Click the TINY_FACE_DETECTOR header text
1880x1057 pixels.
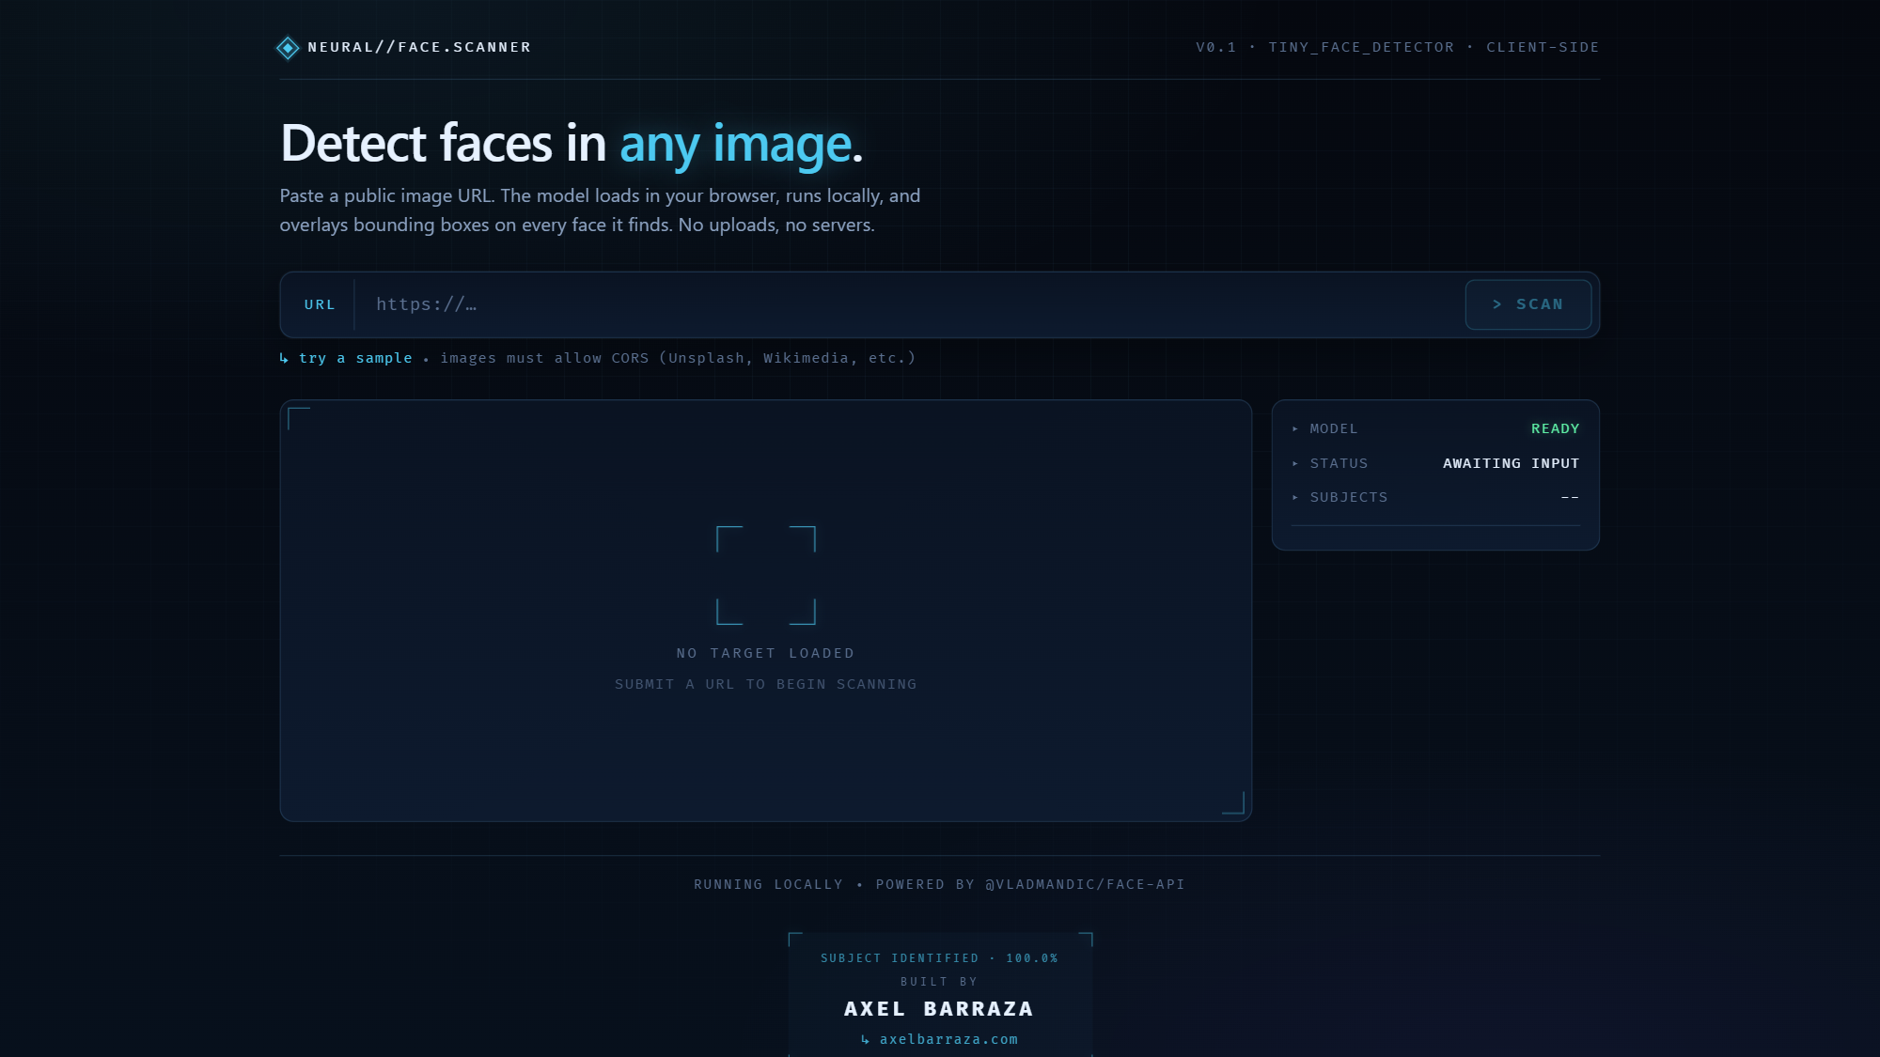(x=1361, y=47)
